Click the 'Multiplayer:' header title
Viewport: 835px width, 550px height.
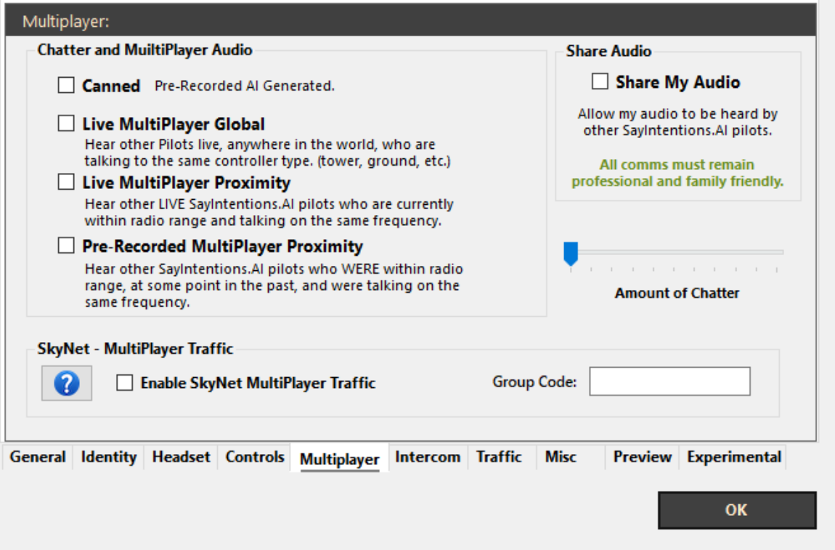coord(65,21)
